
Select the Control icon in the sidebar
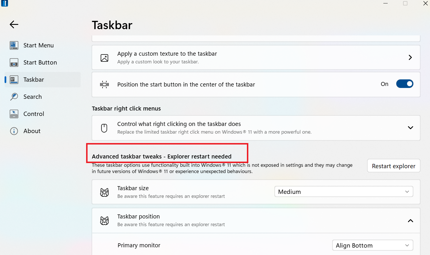click(14, 114)
